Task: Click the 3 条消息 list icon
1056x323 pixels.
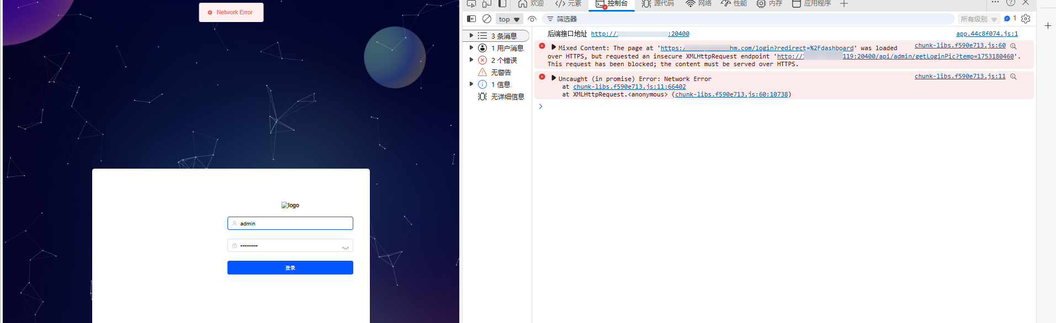Action: coord(482,36)
